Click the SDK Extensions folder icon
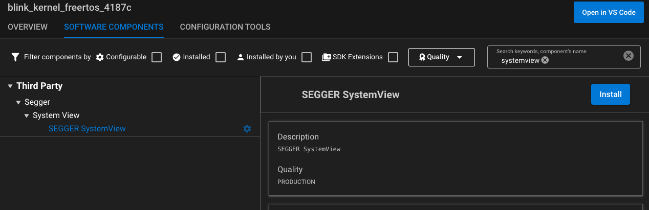The image size is (649, 210). (326, 57)
